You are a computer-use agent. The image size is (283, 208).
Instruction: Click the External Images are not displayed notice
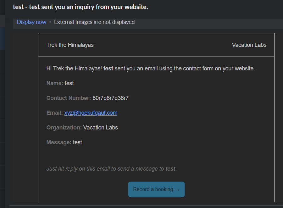pos(94,22)
